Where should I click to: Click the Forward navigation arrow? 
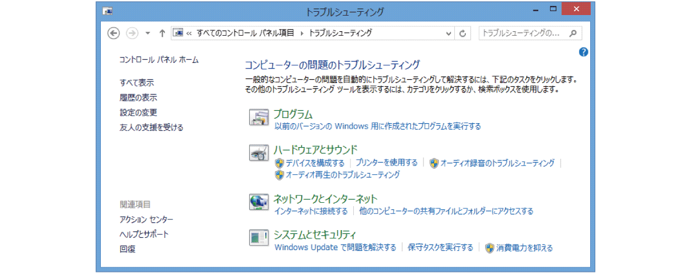point(132,33)
